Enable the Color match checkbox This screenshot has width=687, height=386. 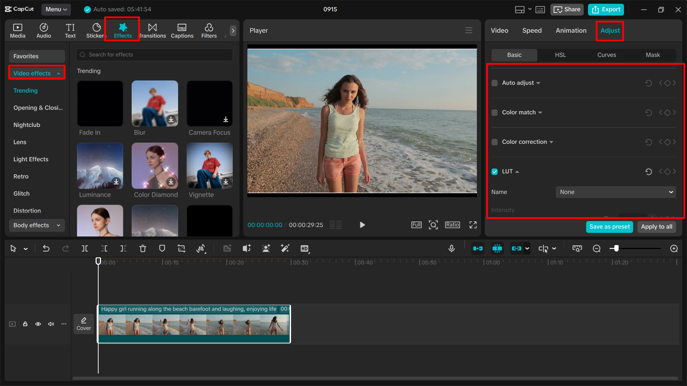pyautogui.click(x=494, y=112)
